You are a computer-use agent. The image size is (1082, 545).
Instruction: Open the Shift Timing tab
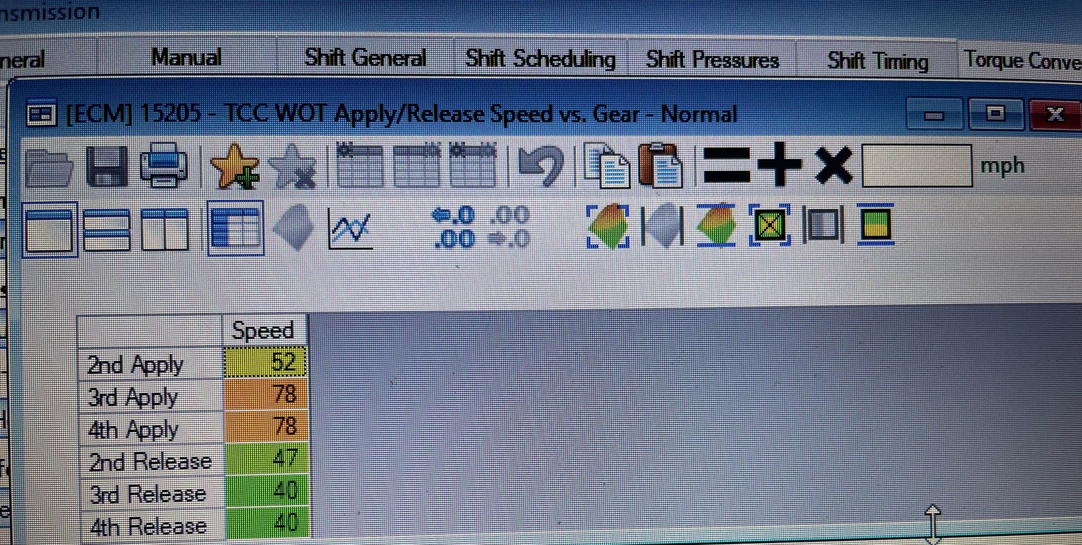(x=878, y=61)
